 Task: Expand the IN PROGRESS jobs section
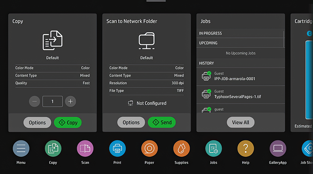tap(240, 33)
